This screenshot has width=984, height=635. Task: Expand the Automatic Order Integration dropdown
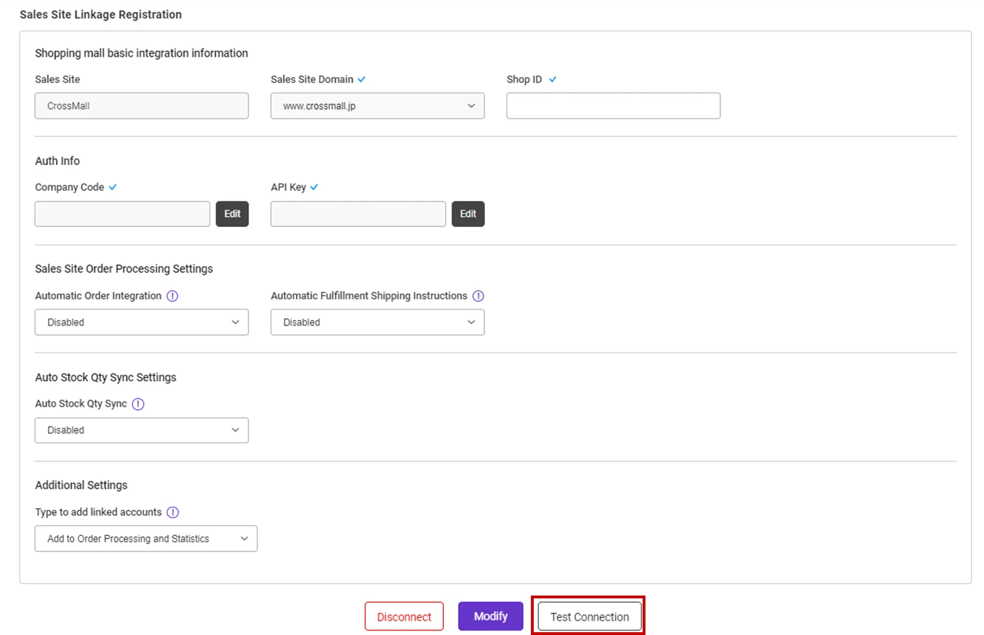coord(142,322)
